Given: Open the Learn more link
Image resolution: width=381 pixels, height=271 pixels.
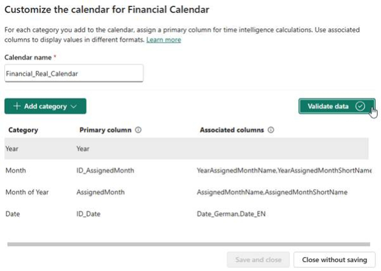Looking at the screenshot, I should pos(163,40).
